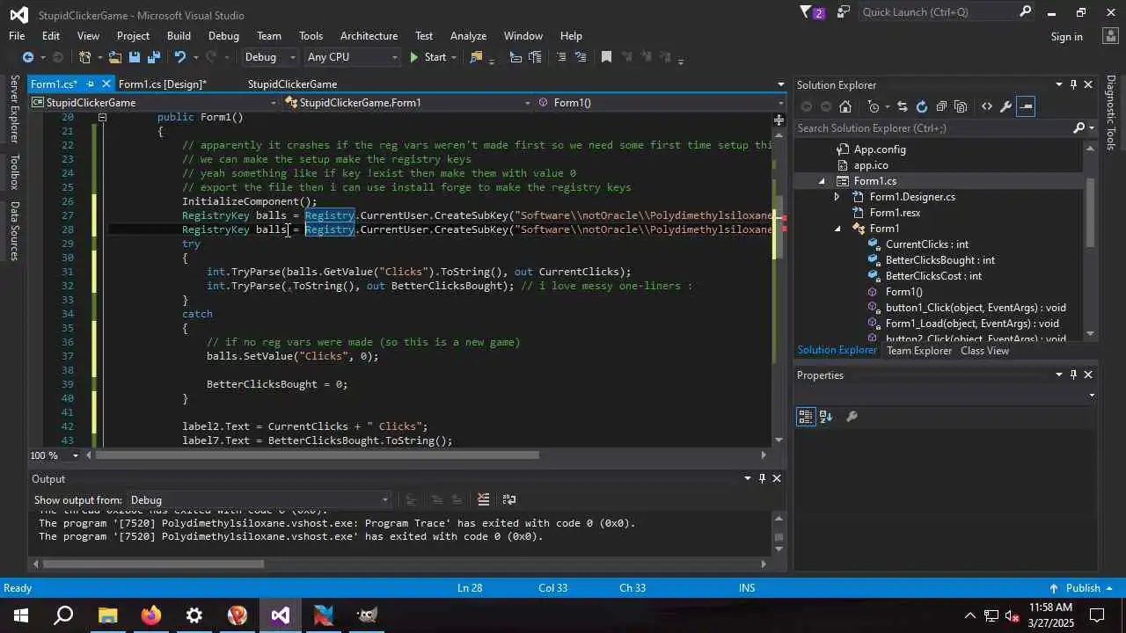Pin the Form1.cs tab
This screenshot has height=633, width=1126.
click(x=91, y=84)
